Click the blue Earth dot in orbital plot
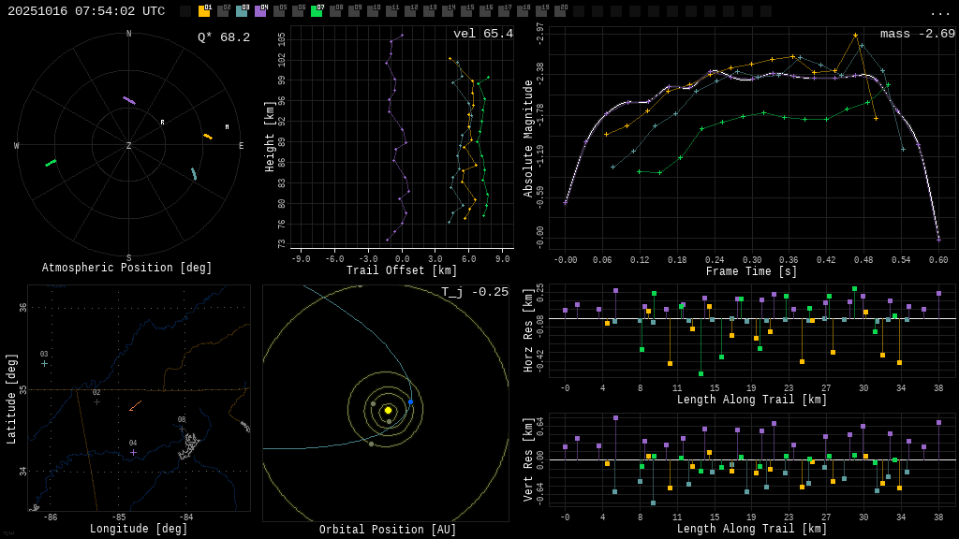 tap(410, 402)
